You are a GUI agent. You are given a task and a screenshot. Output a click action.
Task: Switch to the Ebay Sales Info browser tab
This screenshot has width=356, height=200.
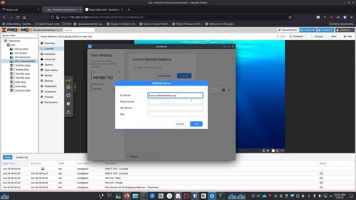(104, 9)
